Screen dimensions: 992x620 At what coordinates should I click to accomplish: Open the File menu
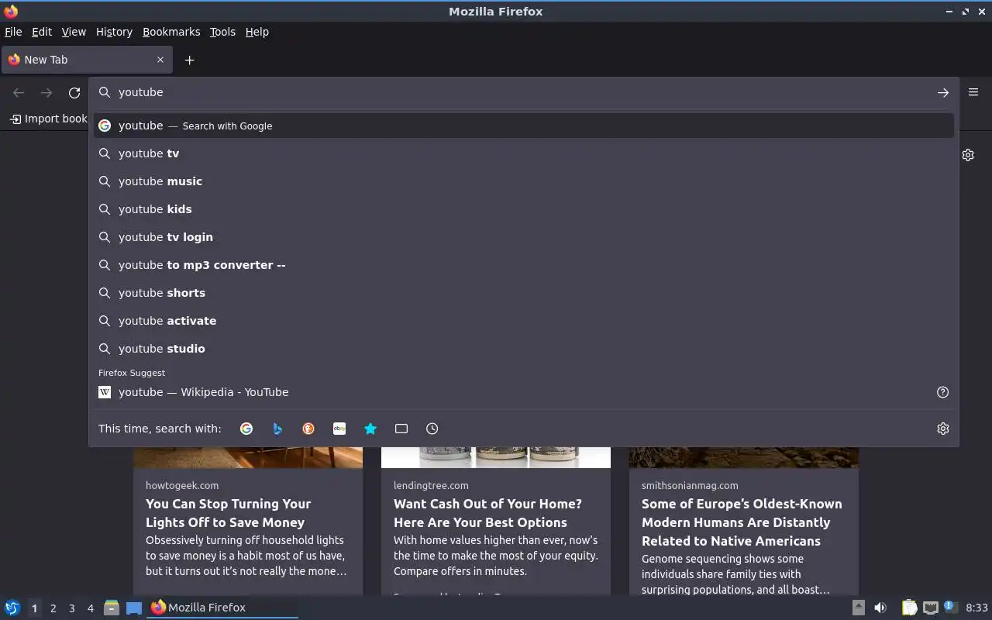(x=13, y=32)
